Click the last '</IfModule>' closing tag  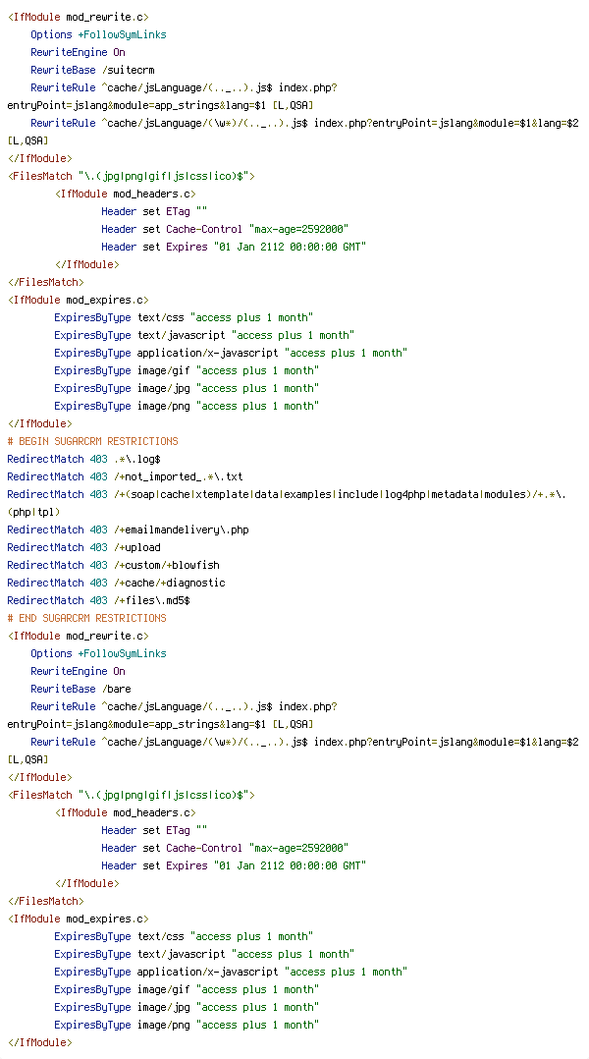point(40,1043)
